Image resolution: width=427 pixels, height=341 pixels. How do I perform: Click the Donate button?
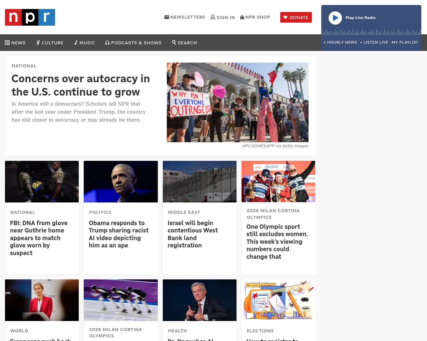296,17
